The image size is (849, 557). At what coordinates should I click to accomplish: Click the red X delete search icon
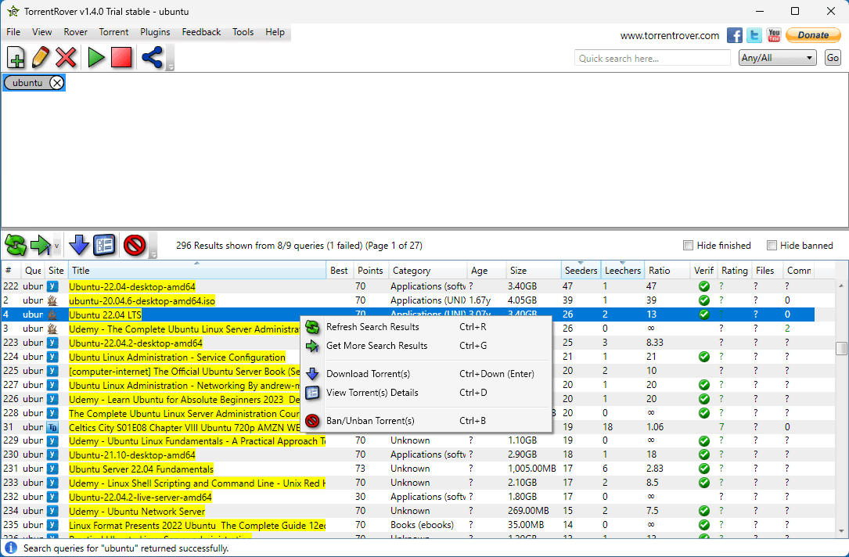pyautogui.click(x=66, y=57)
